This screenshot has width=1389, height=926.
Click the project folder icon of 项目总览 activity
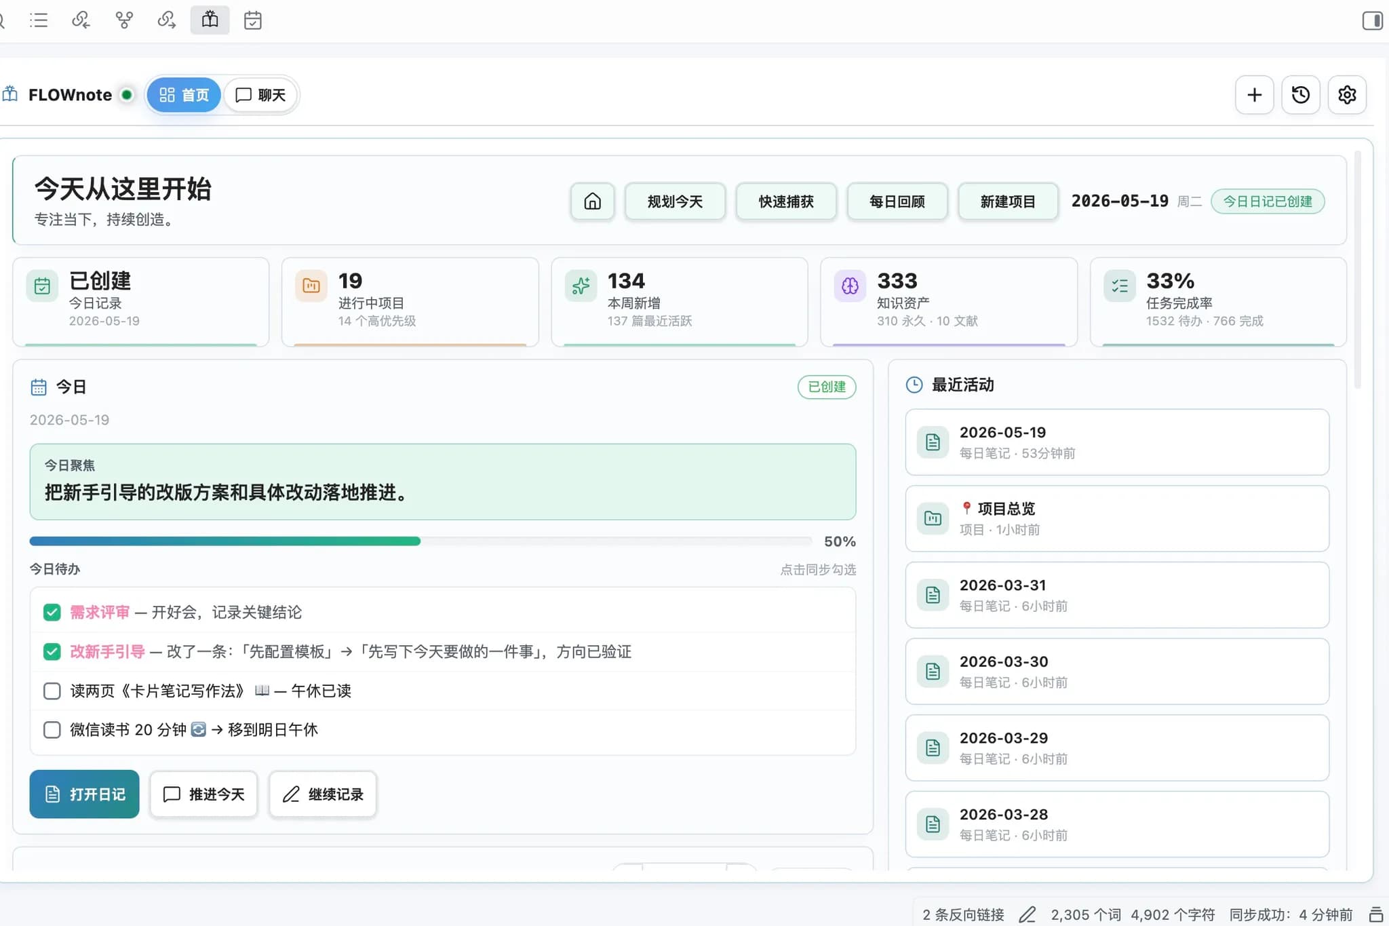tap(933, 519)
